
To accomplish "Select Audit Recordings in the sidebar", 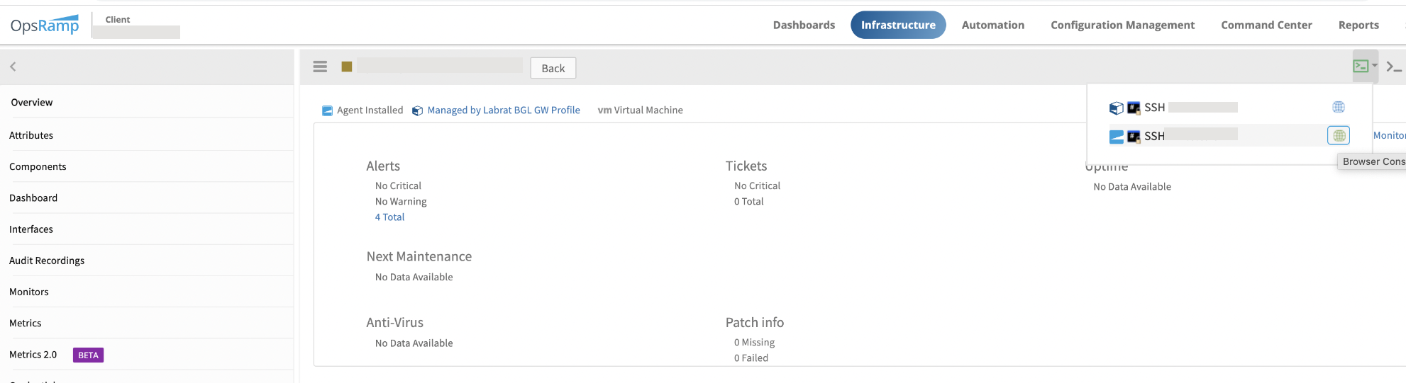I will coord(47,261).
